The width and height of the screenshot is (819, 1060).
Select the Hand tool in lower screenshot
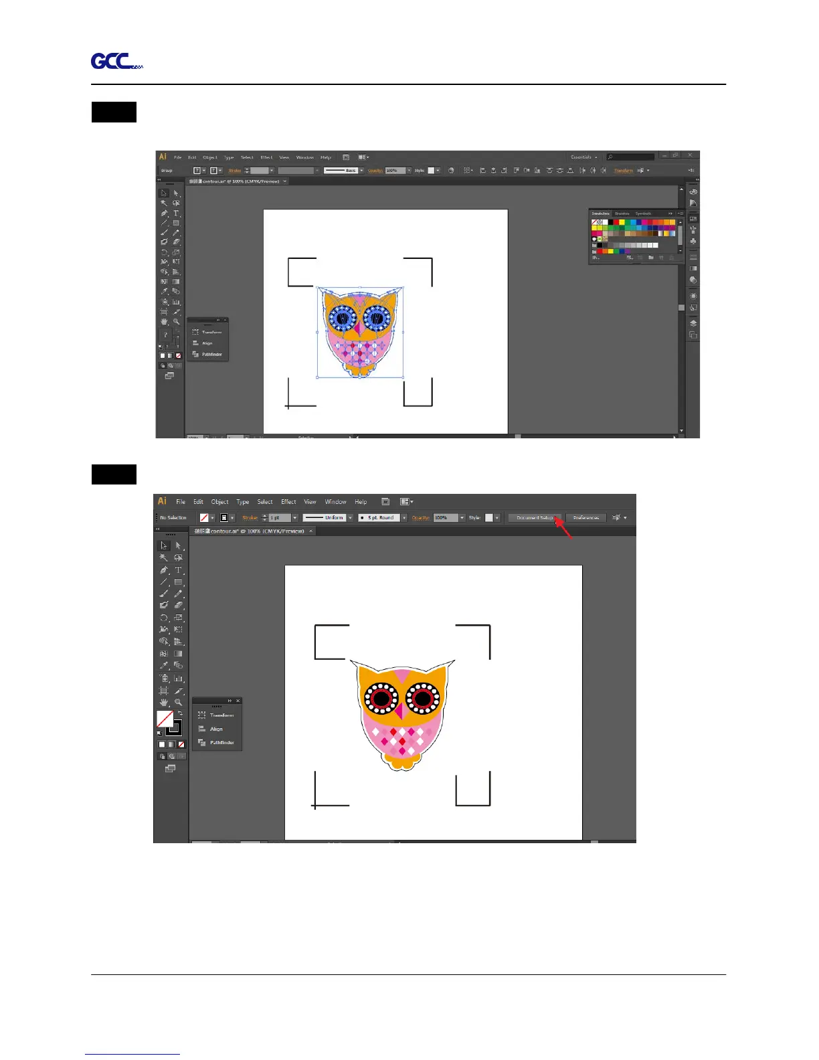[164, 702]
